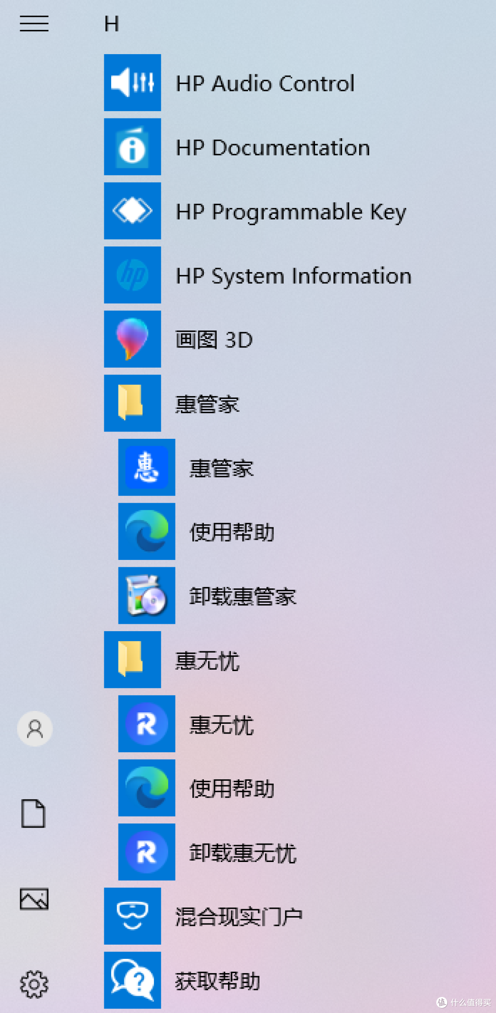Collapse the 惠无忧 folder icon

click(132, 660)
